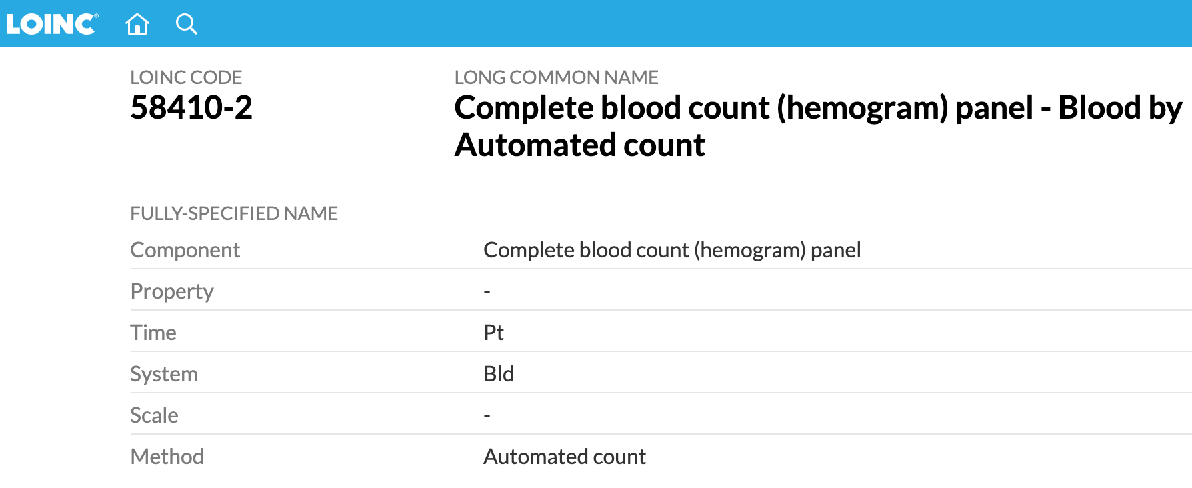
Task: Click the LONG COMMON NAME label
Action: (x=556, y=77)
